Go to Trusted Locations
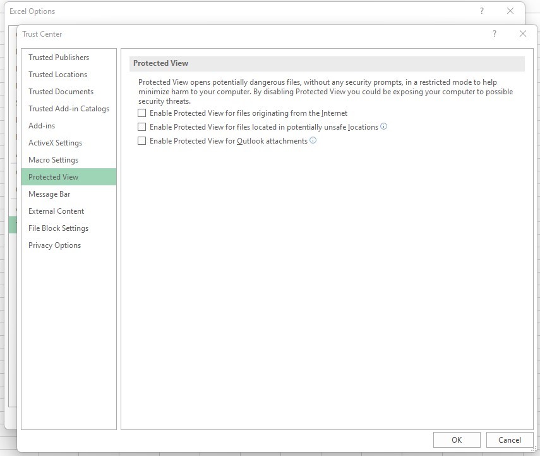The image size is (540, 456). click(69, 75)
